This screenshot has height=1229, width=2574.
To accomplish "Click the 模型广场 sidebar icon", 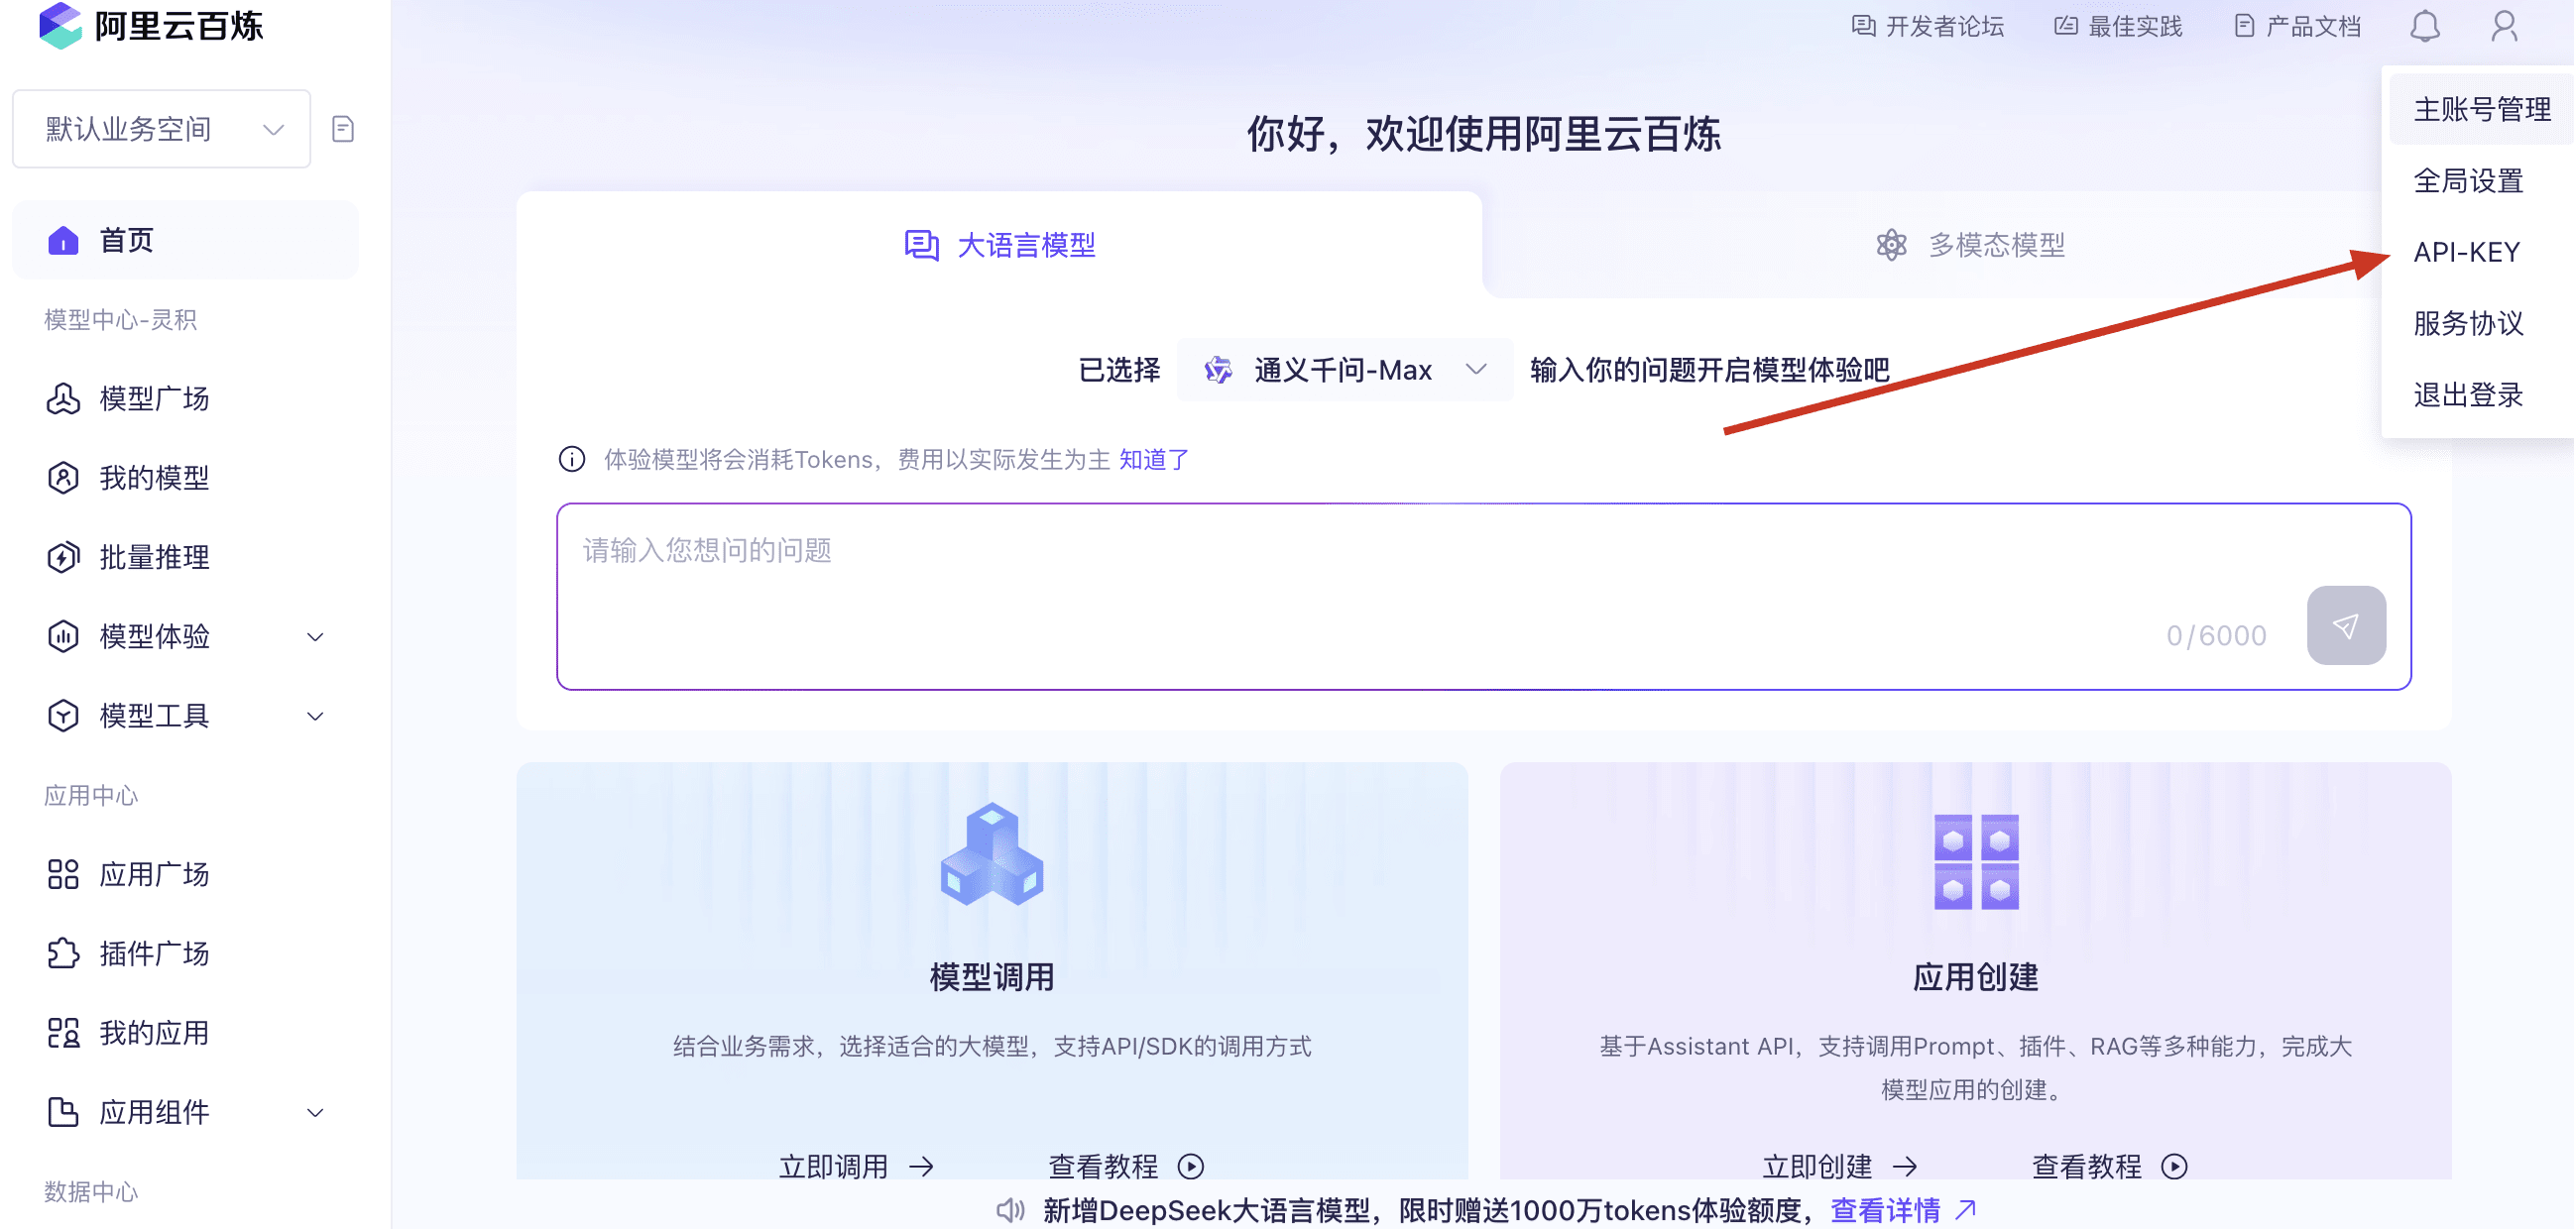I will tap(62, 398).
